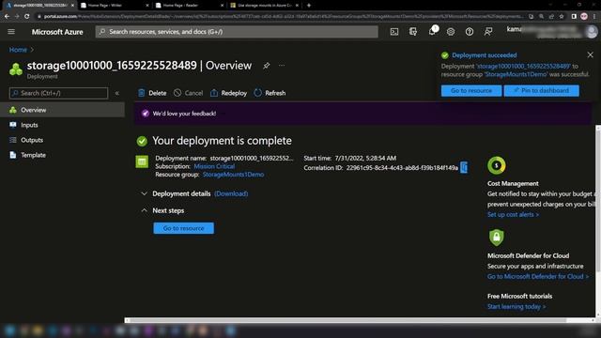Click the Home breadcrumb link
601x338 pixels.
[18, 50]
